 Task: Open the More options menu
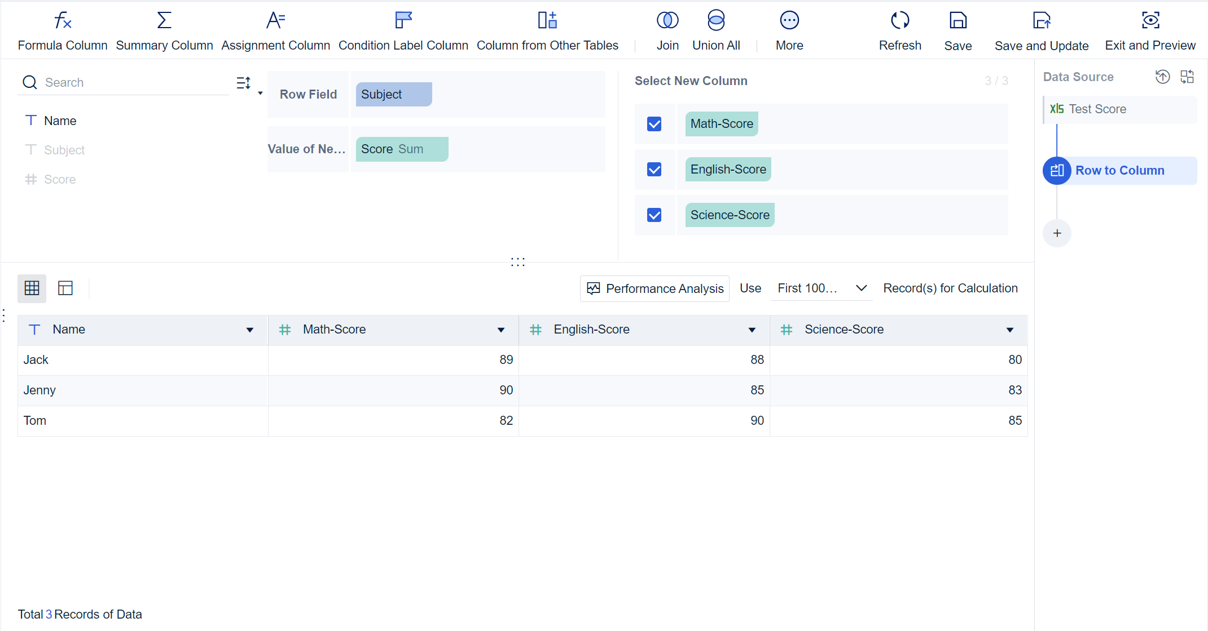[x=789, y=32]
